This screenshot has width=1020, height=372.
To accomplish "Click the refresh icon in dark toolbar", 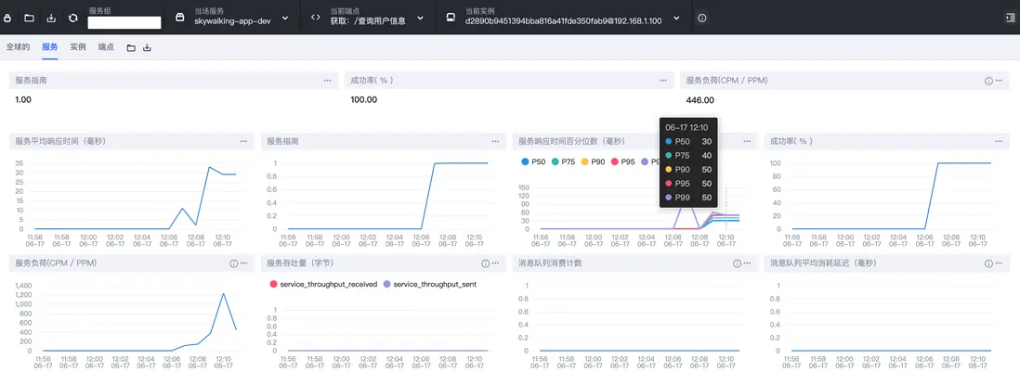I will click(x=72, y=19).
